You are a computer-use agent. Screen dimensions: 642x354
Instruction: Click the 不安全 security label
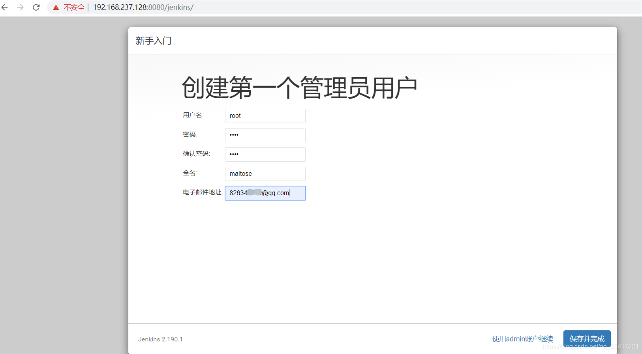pos(74,7)
